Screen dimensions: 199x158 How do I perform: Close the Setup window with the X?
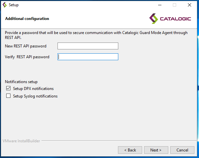tap(190, 5)
